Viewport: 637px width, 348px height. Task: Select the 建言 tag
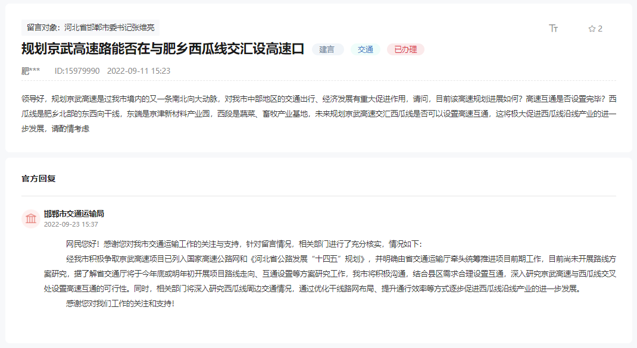(327, 49)
